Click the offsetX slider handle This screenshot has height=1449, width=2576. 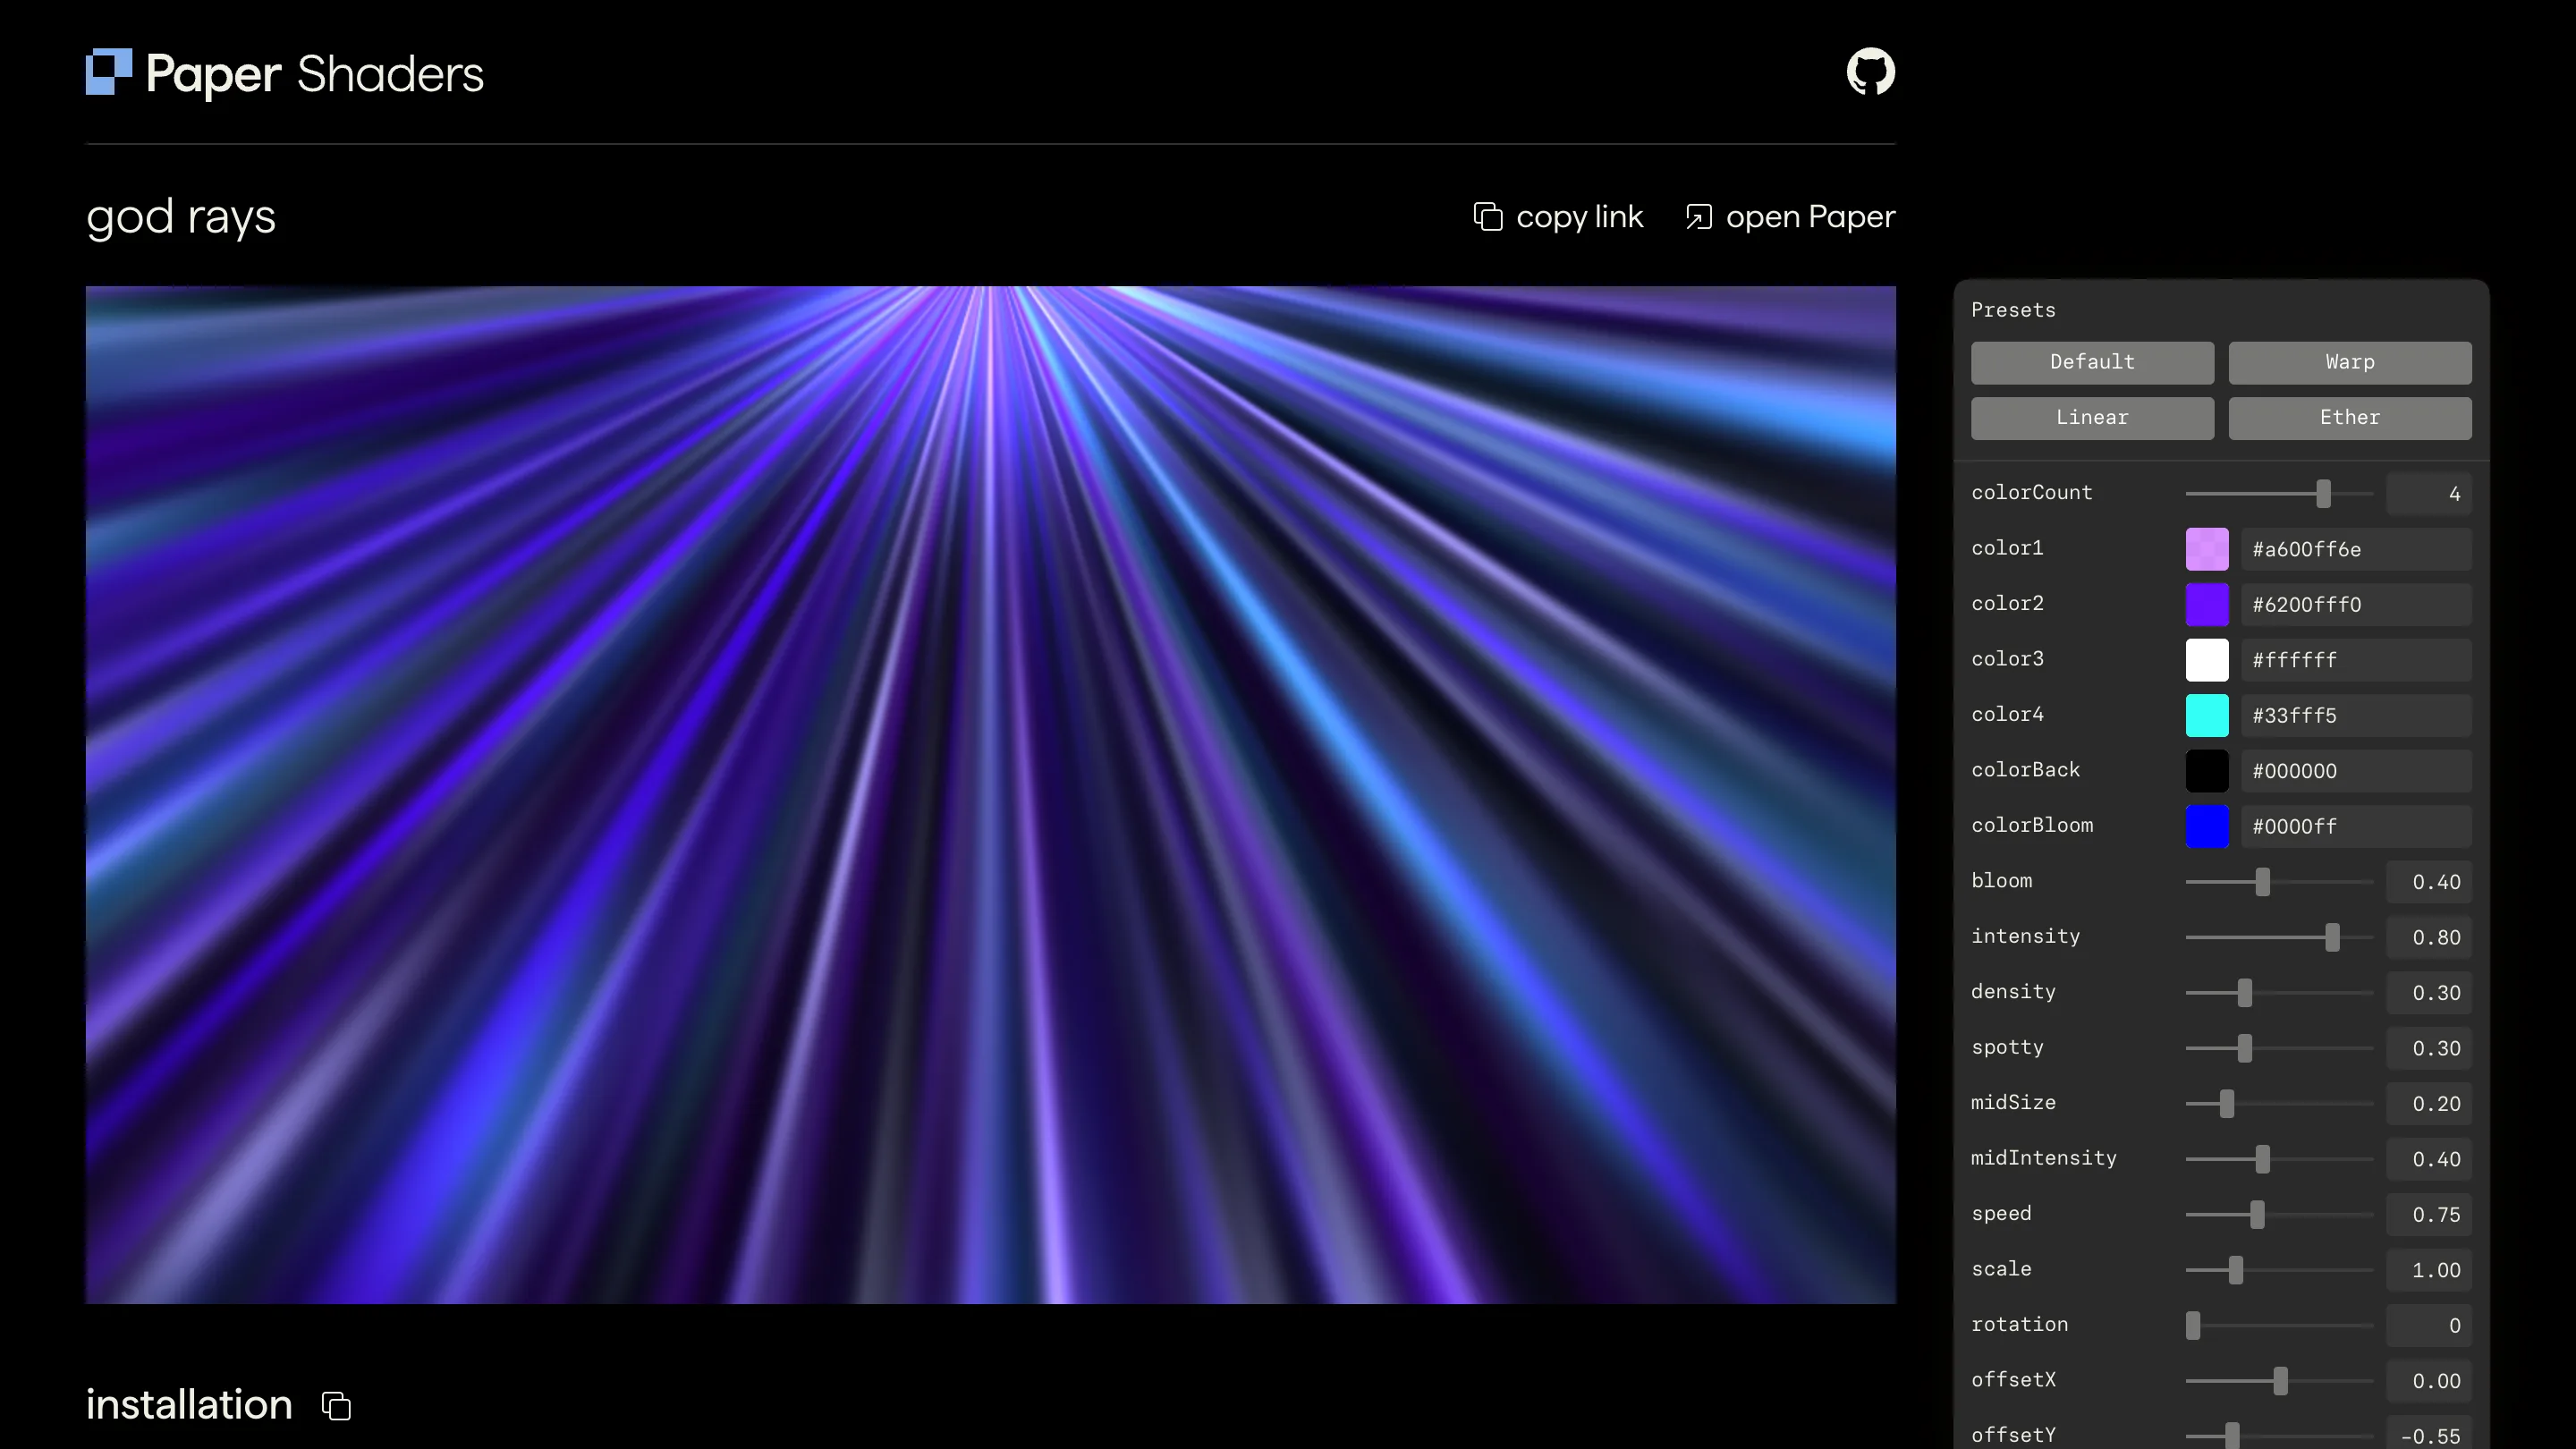coord(2280,1381)
